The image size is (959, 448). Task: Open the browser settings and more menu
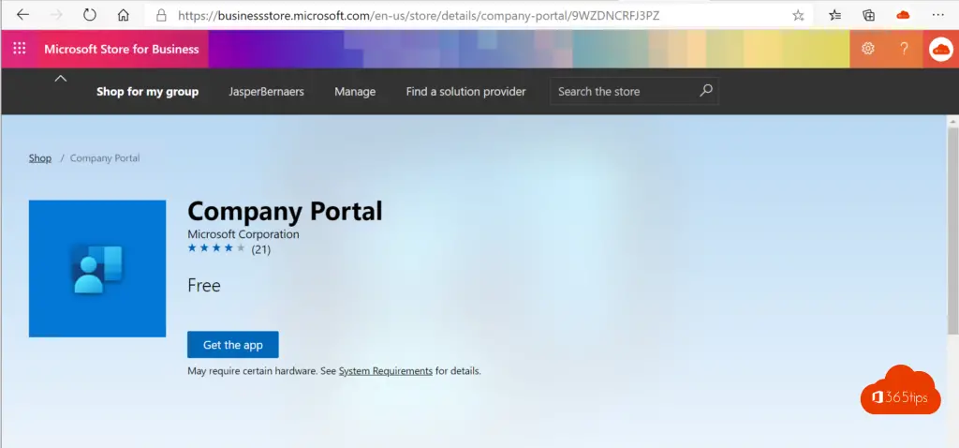(x=937, y=15)
